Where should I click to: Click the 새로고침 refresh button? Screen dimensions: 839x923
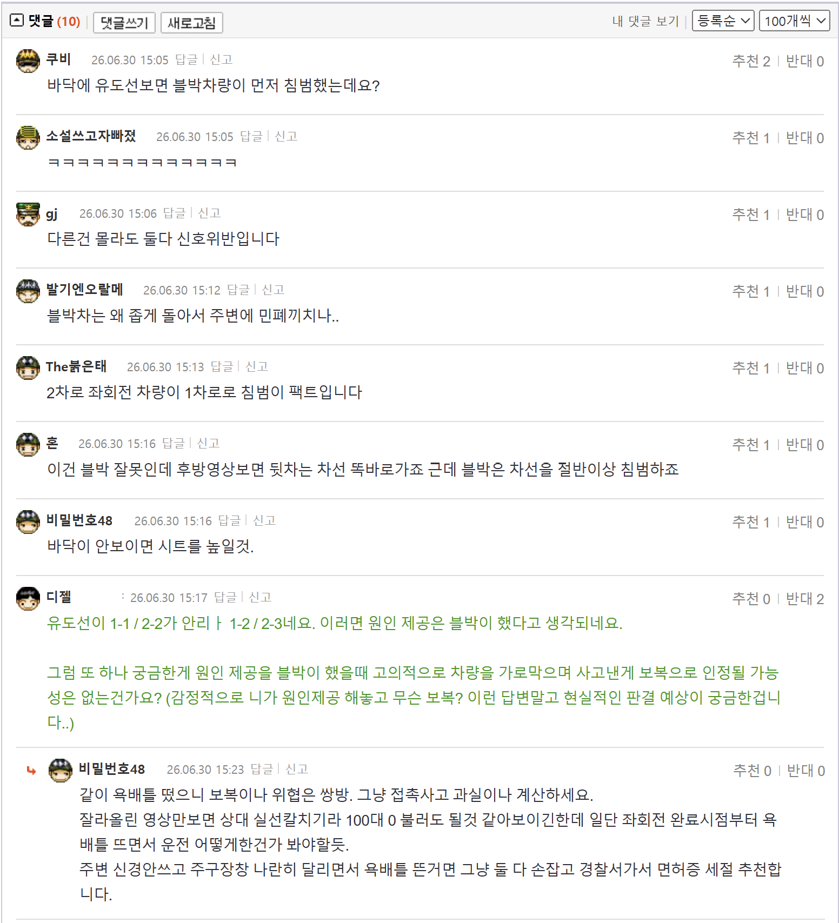click(192, 23)
